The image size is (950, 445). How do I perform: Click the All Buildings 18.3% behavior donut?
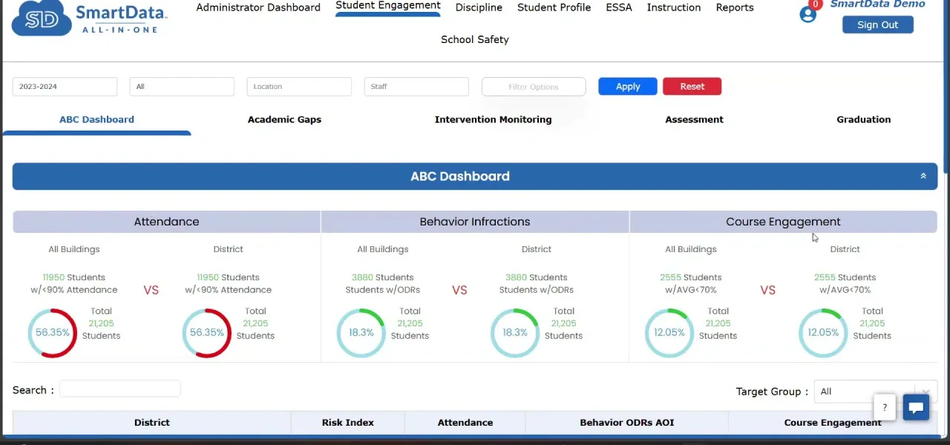tap(361, 333)
